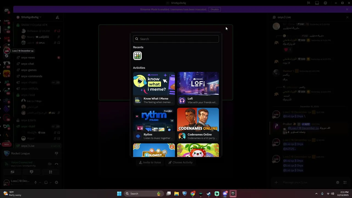
Task: Open User Settings gear
Action: 56,182
